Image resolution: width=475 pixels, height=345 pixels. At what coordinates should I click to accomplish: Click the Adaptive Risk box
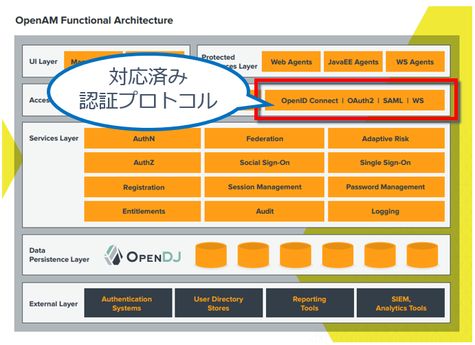pos(386,138)
